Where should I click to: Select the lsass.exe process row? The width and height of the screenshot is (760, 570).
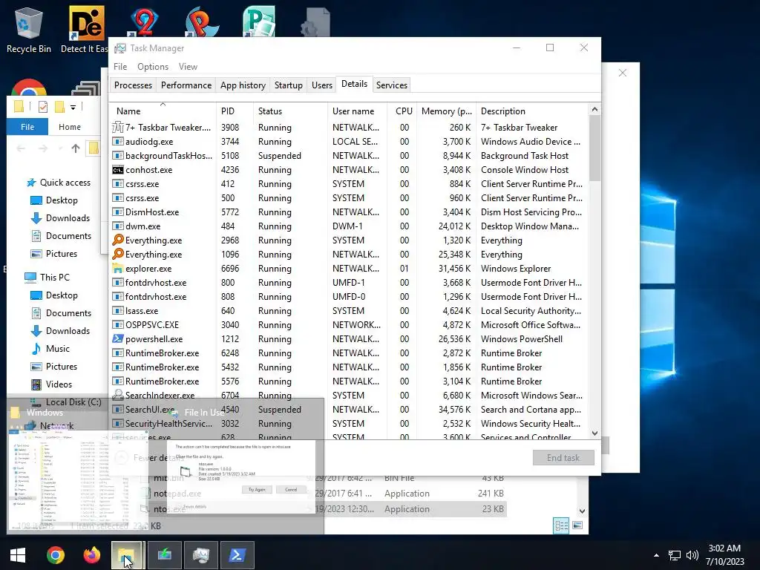coord(349,311)
